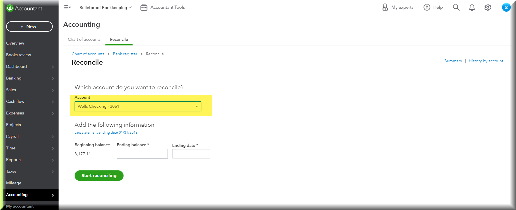Click the My experts label
Screen dimensions: 516x210
(x=402, y=7)
